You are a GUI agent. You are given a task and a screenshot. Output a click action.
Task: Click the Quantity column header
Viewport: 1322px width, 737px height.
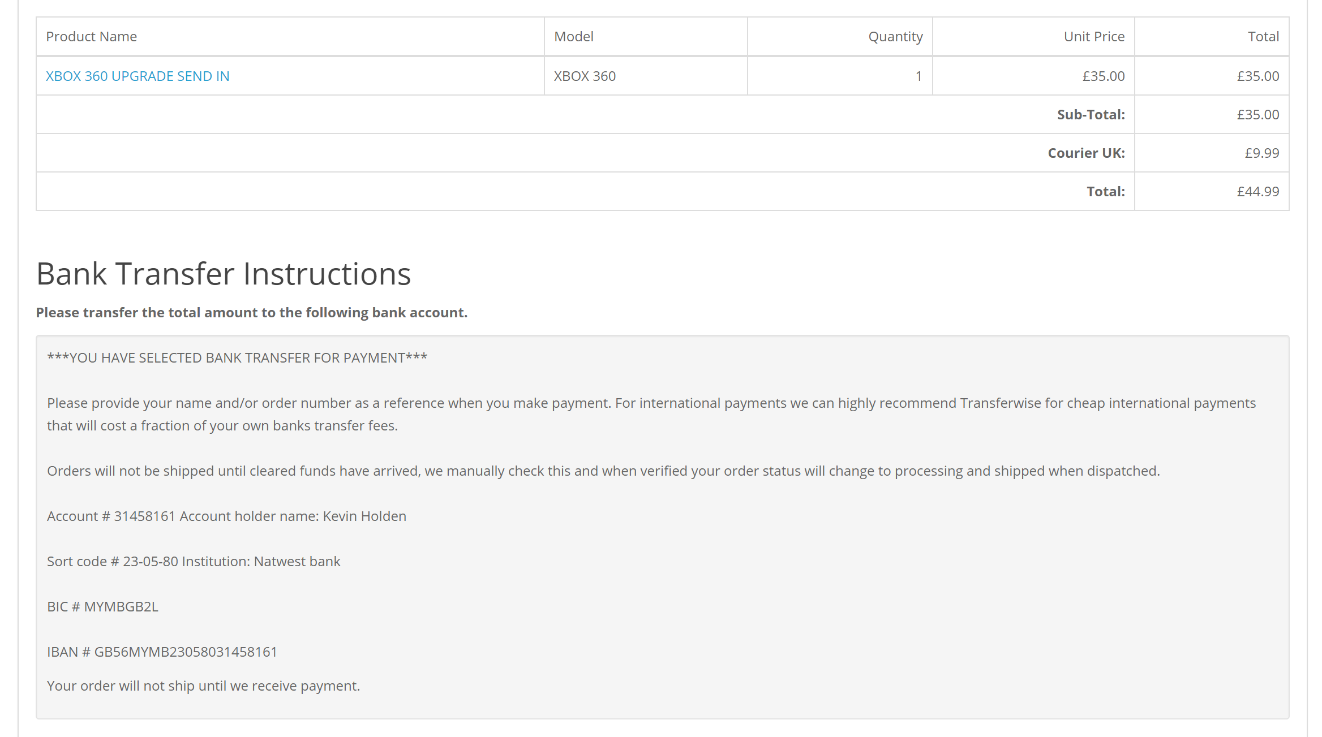click(x=895, y=37)
